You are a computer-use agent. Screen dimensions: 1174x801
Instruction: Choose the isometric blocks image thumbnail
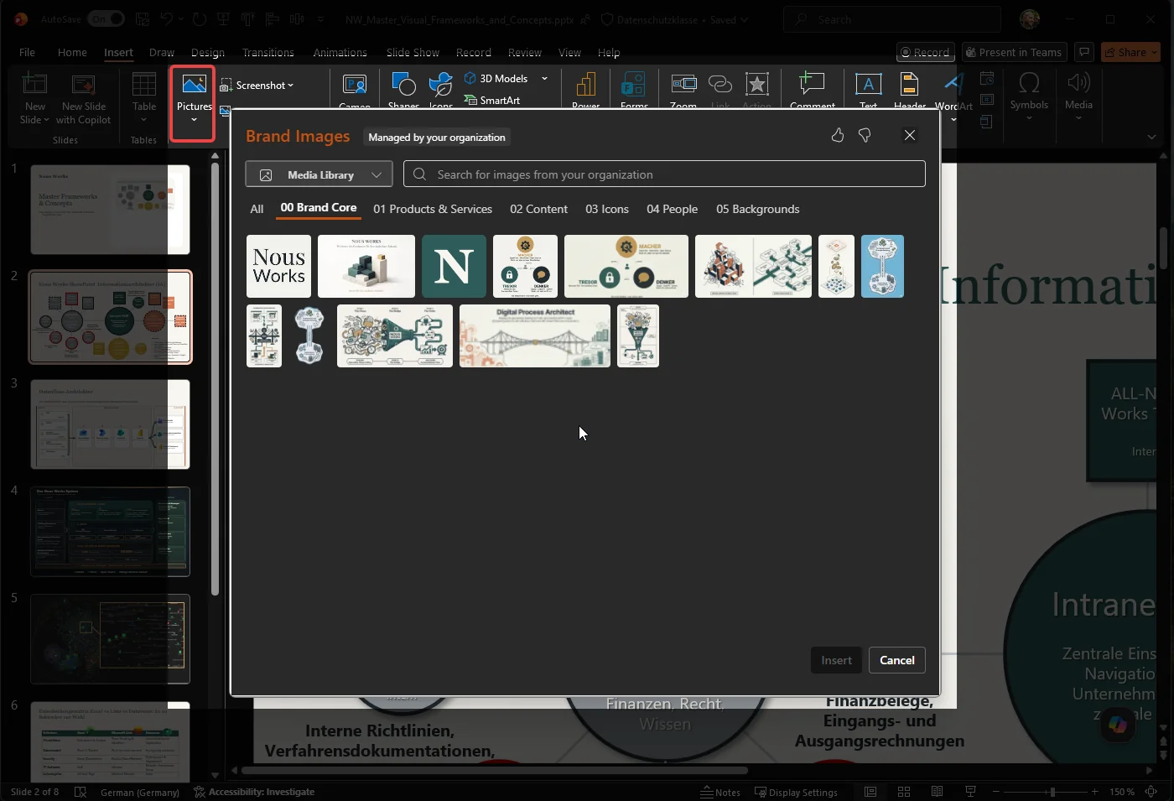tap(366, 266)
